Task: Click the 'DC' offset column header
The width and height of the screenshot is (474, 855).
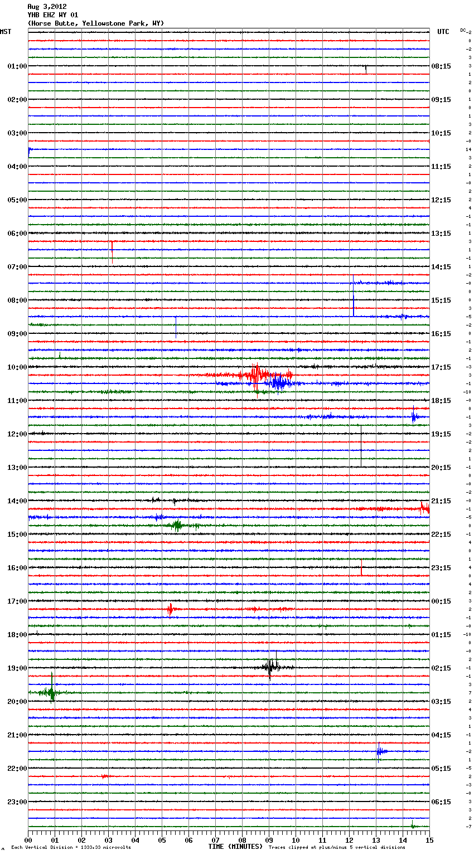Action: point(463,30)
